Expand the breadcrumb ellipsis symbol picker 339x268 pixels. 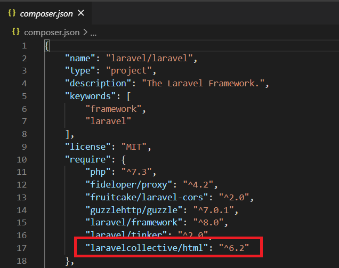pos(93,33)
